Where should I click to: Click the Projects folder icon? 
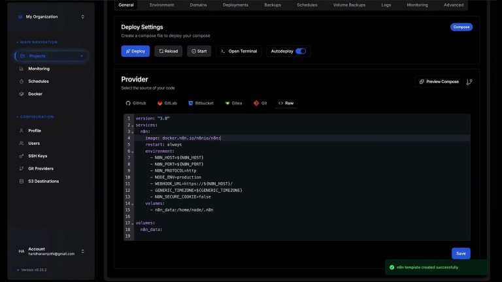pyautogui.click(x=22, y=56)
